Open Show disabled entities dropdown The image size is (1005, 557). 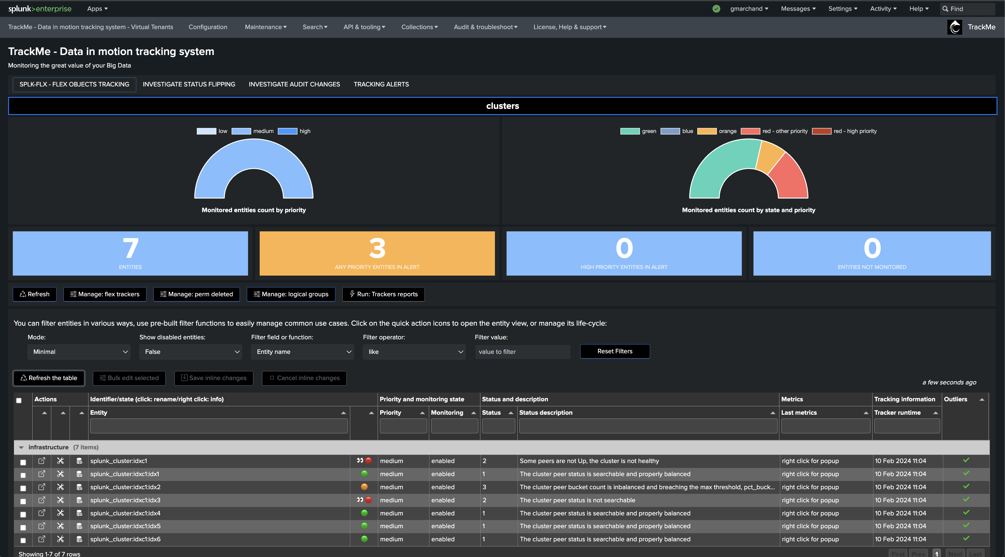(190, 352)
